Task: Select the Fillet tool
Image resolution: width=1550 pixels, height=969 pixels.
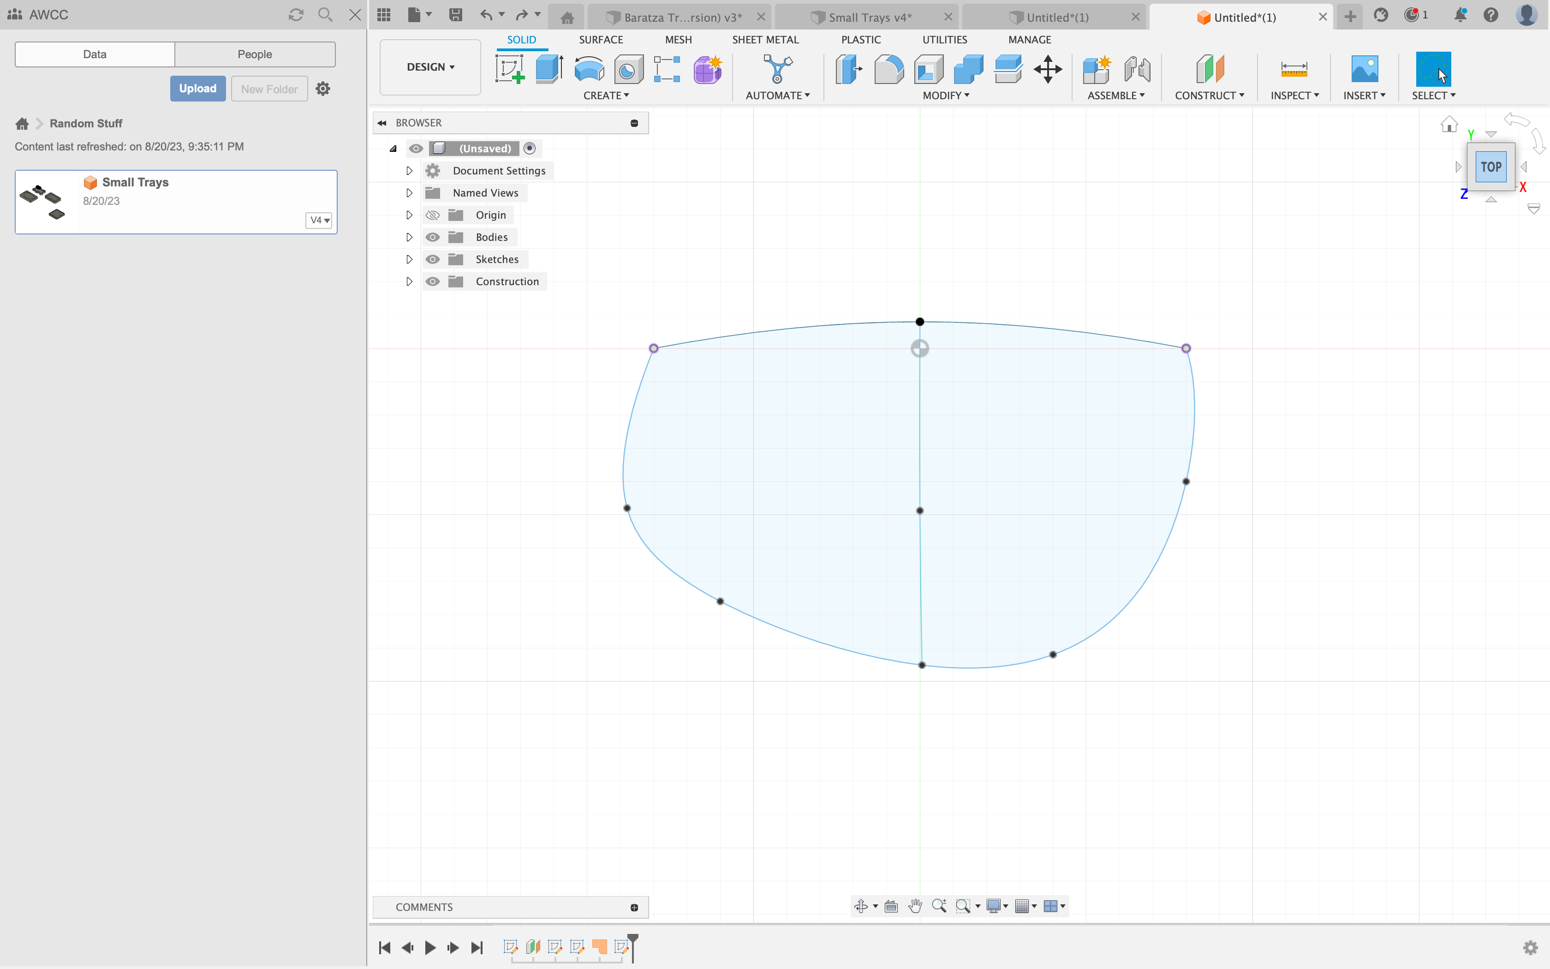Action: pos(889,69)
